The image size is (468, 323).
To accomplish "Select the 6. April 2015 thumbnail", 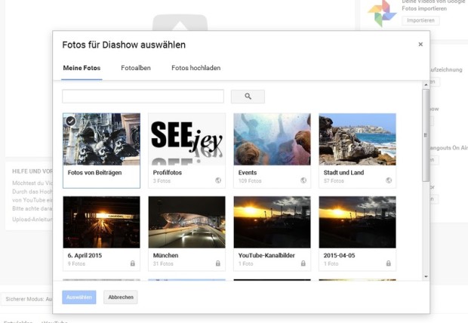I will (x=101, y=222).
